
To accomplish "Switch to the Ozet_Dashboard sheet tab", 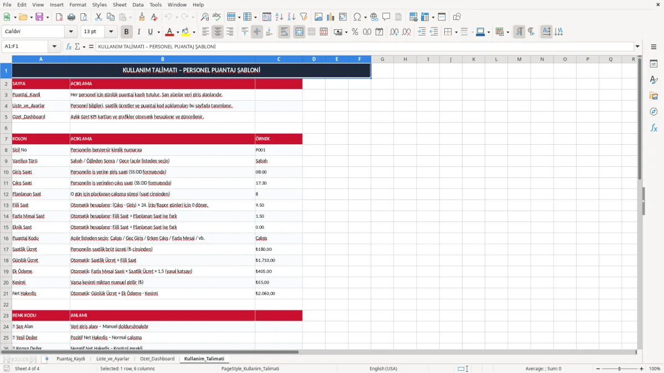I will click(157, 359).
